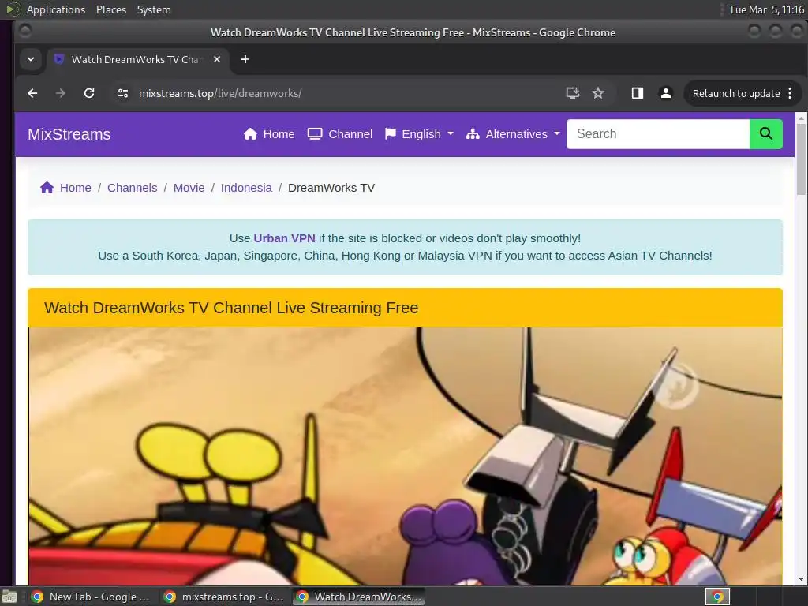Click the MixStreams brand logo text
Viewport: 808px width, 606px height.
click(x=69, y=134)
